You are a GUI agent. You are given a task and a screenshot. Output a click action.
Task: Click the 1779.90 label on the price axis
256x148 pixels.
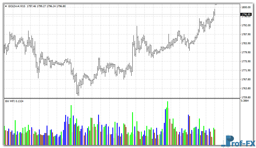click(x=246, y=52)
